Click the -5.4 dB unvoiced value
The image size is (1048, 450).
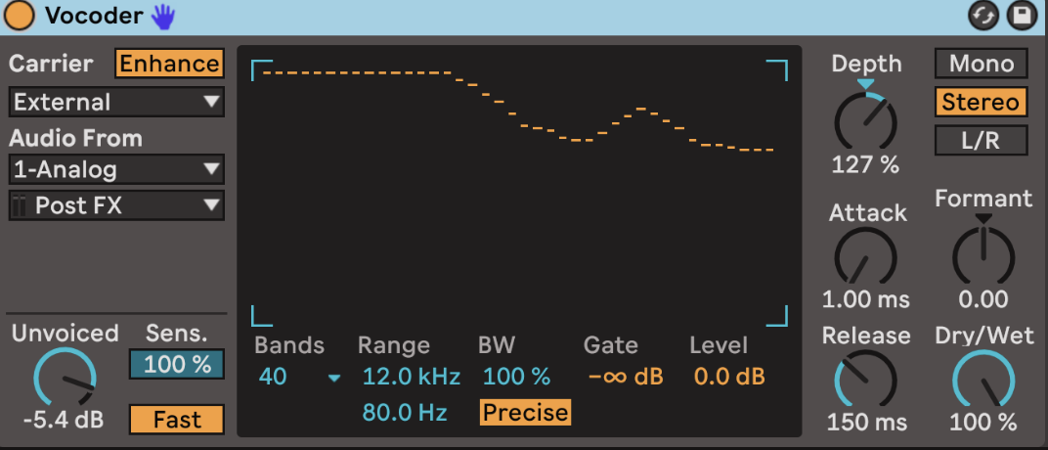point(64,421)
